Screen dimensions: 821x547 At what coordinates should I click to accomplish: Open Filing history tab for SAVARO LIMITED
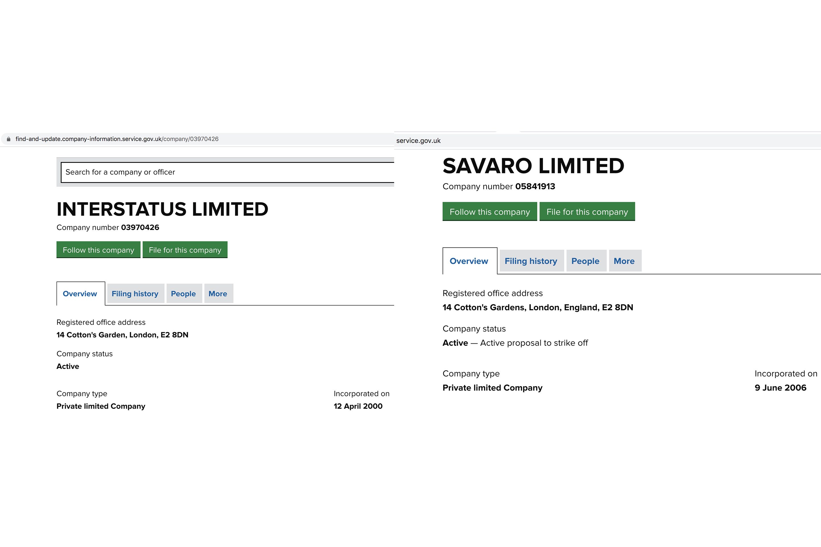pyautogui.click(x=531, y=261)
